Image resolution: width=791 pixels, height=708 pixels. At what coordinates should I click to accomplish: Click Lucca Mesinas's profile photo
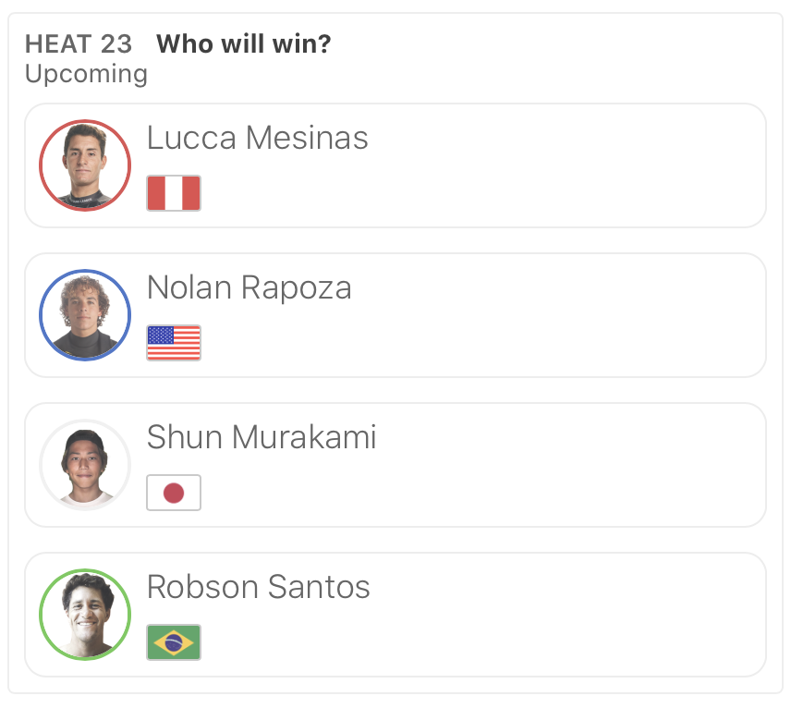click(x=85, y=165)
